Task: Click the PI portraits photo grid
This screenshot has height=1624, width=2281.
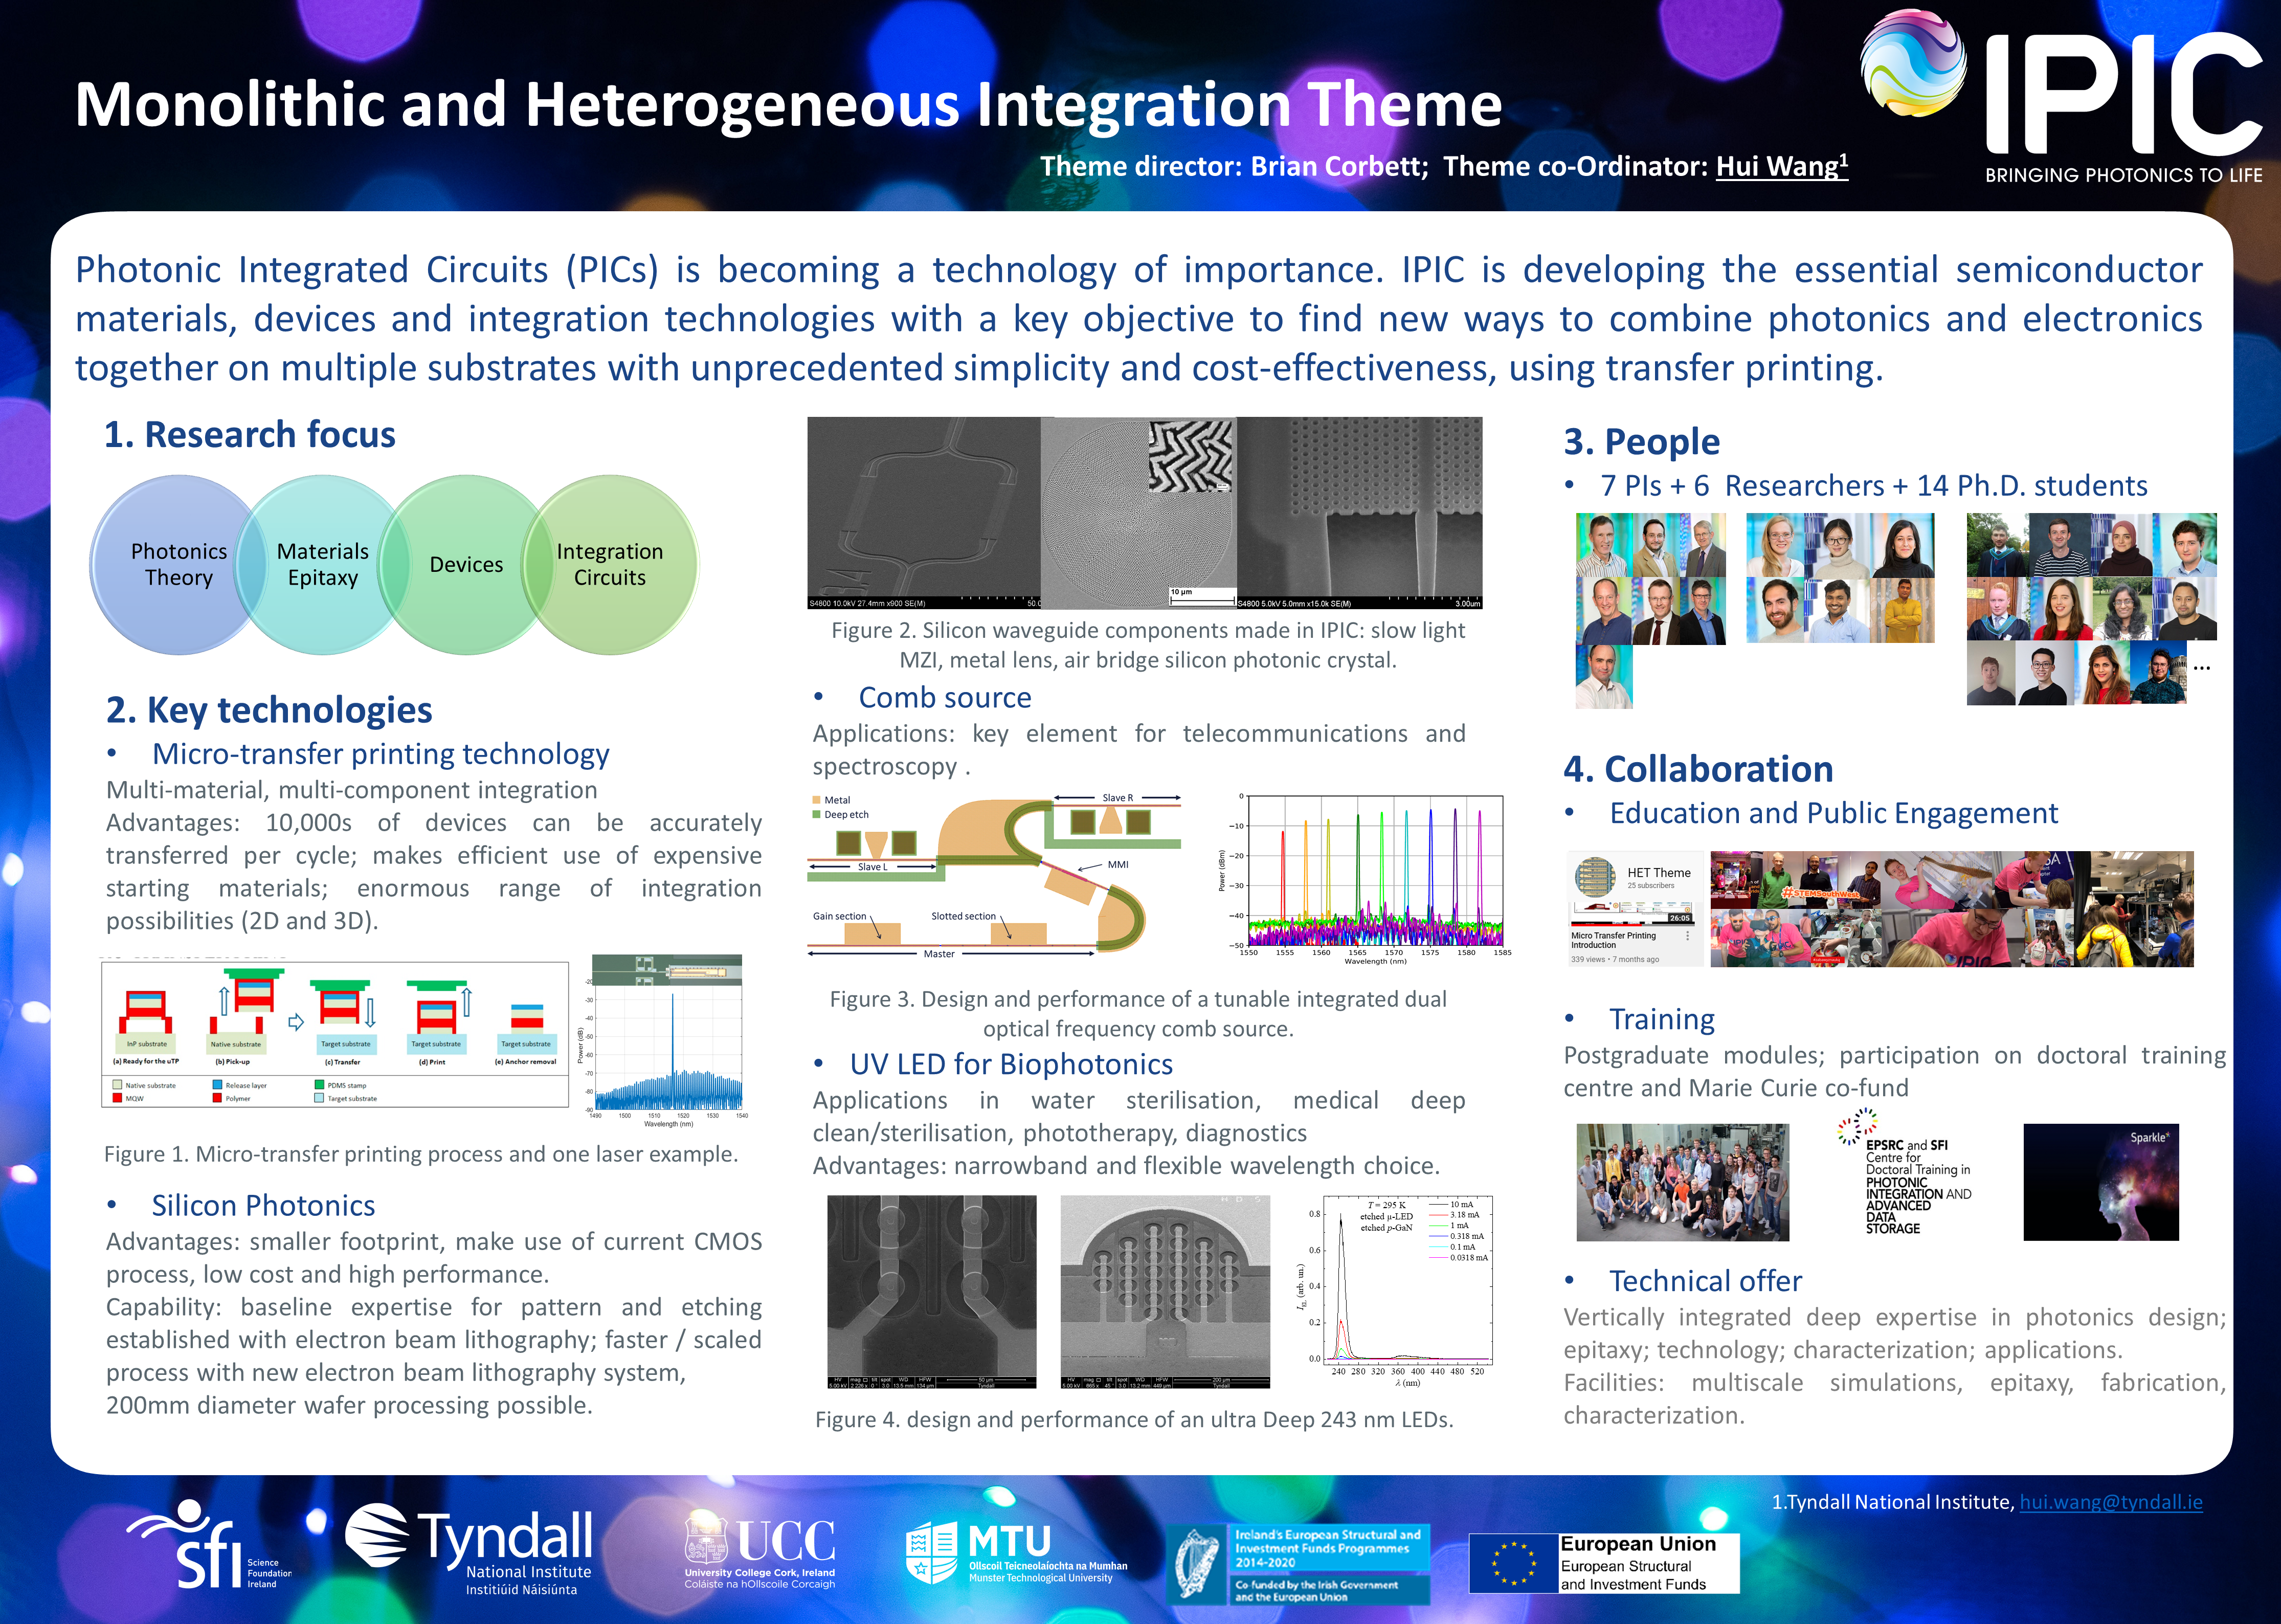Action: [x=1650, y=611]
